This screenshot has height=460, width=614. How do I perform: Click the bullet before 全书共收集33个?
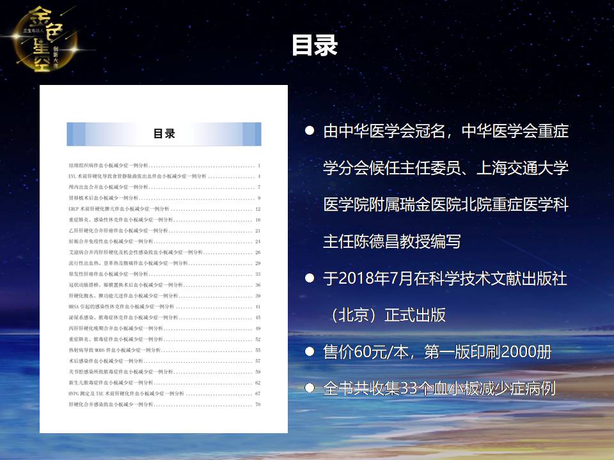click(310, 388)
